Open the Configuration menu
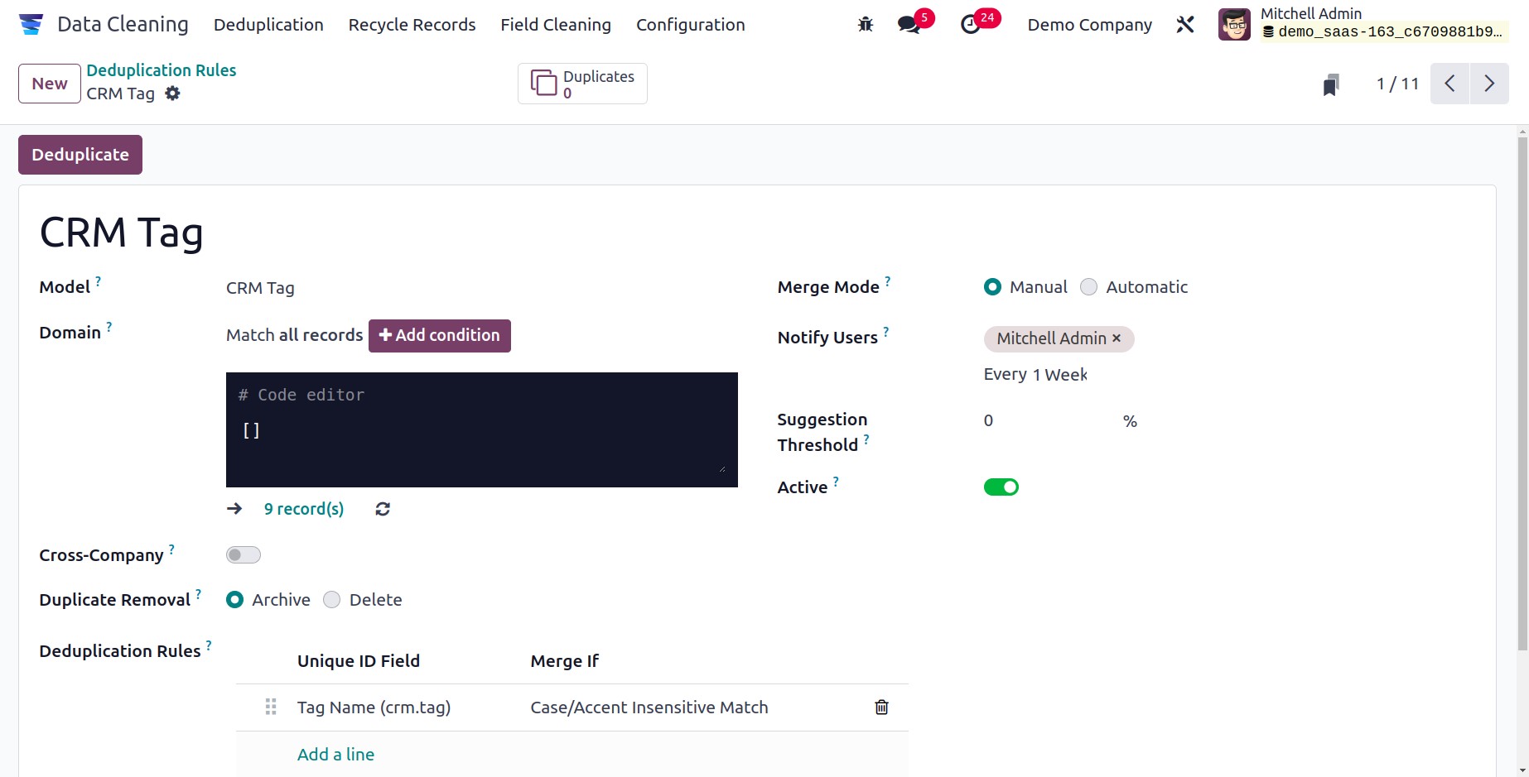 [x=690, y=25]
